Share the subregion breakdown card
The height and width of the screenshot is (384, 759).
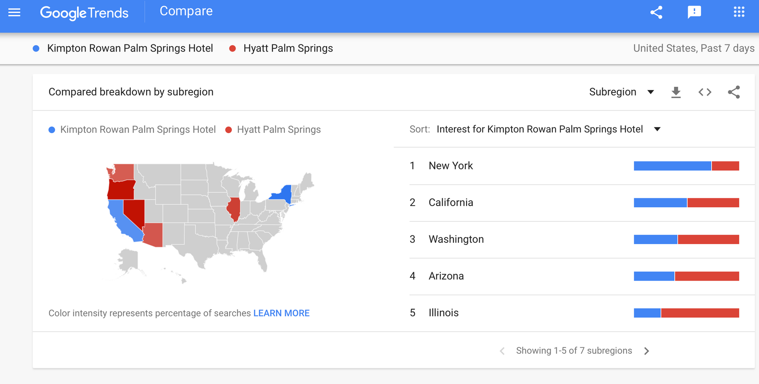click(734, 92)
